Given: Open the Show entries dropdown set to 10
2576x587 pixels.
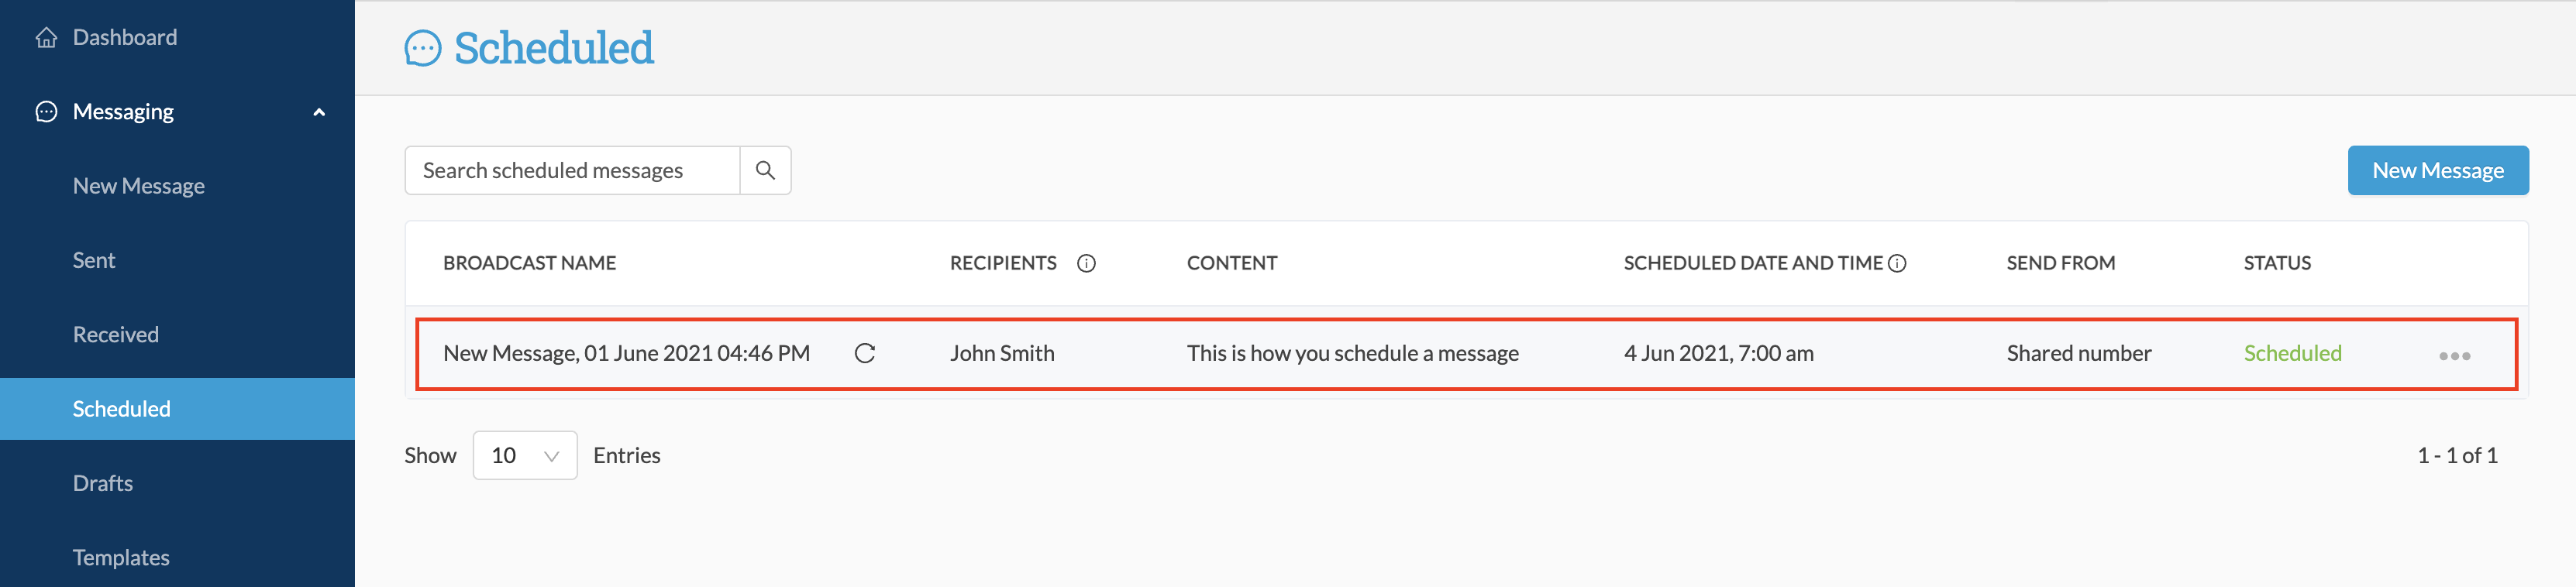Looking at the screenshot, I should [525, 455].
